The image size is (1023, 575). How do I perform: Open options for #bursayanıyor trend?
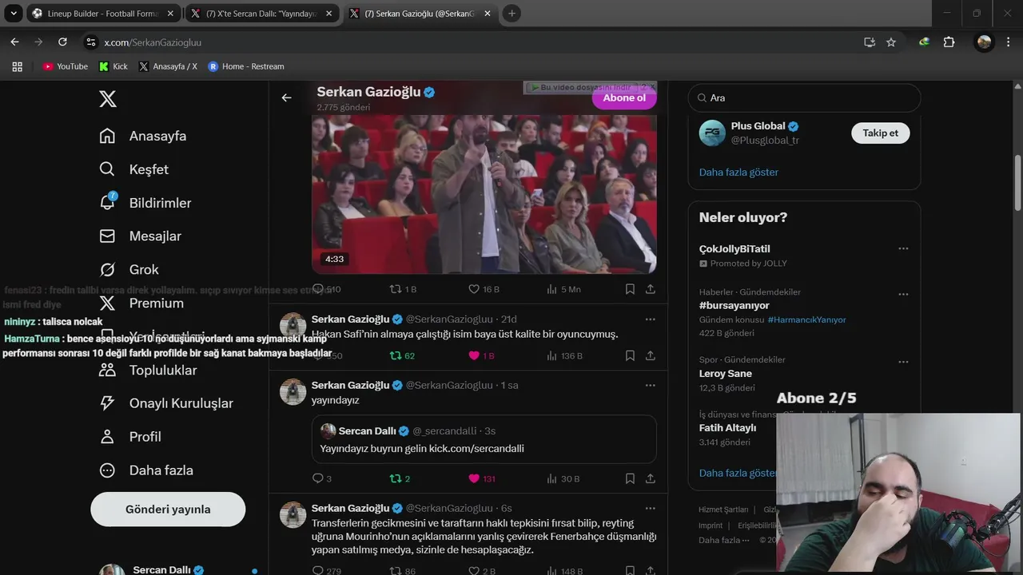point(903,294)
